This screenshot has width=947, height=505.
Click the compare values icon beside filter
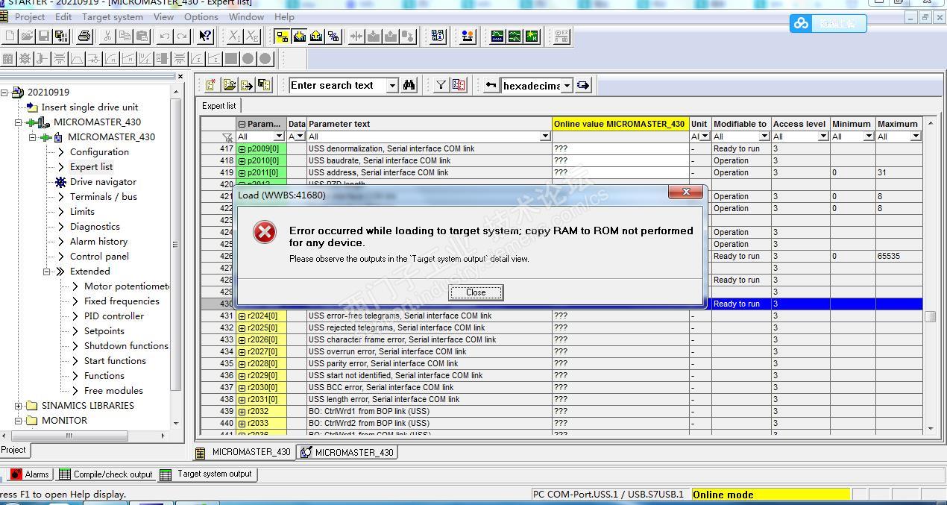pos(459,86)
